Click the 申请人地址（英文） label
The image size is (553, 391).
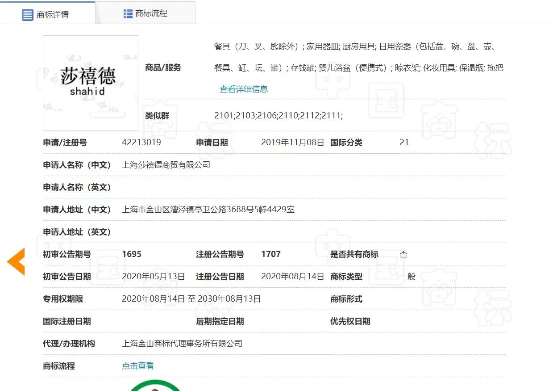tap(77, 232)
